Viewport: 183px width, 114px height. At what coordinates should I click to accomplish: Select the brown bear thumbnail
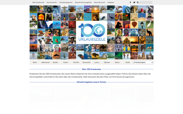(x=49, y=17)
